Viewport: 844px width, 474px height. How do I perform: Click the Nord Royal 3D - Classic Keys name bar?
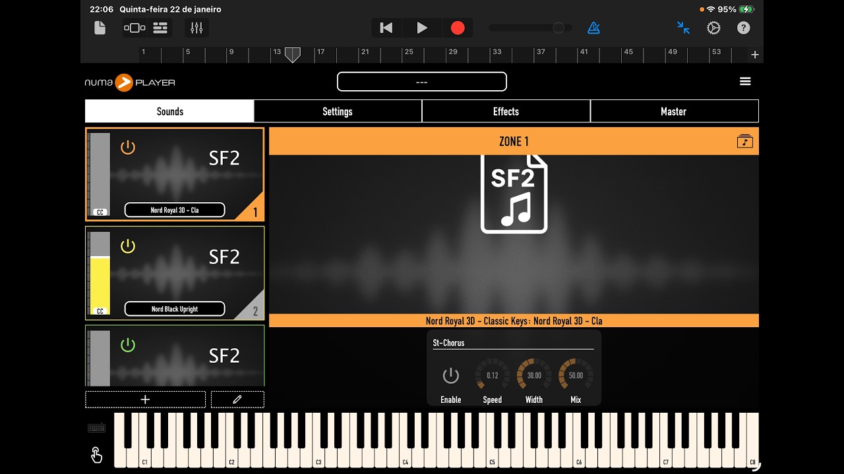click(x=514, y=321)
